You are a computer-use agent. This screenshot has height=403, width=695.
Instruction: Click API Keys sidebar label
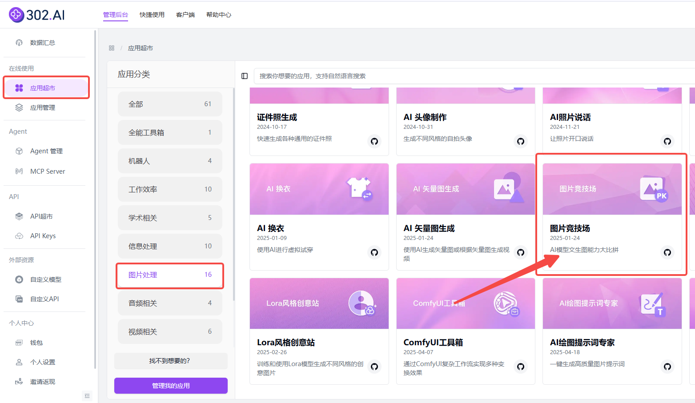(43, 236)
